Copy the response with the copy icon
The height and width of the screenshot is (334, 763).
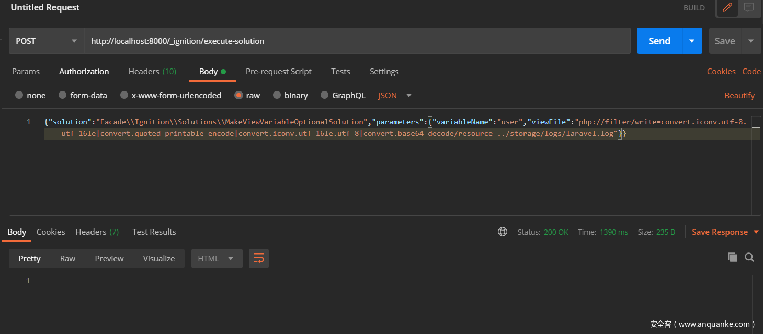pos(733,257)
